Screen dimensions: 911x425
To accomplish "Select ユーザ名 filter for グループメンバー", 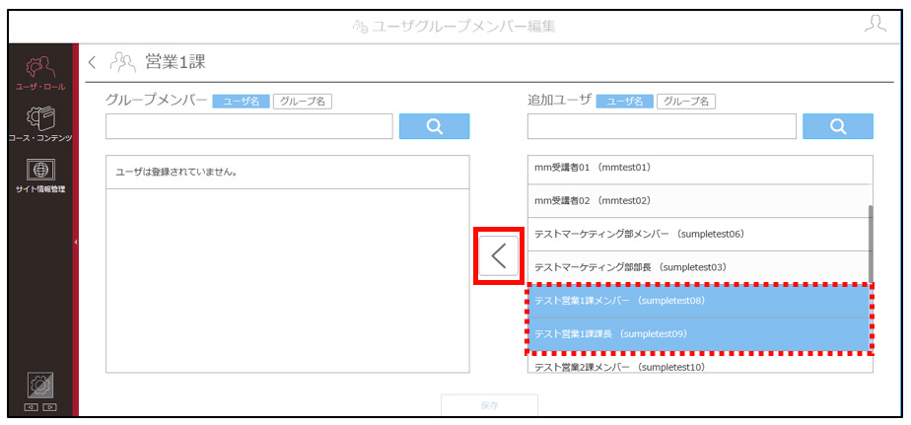I will click(x=241, y=102).
